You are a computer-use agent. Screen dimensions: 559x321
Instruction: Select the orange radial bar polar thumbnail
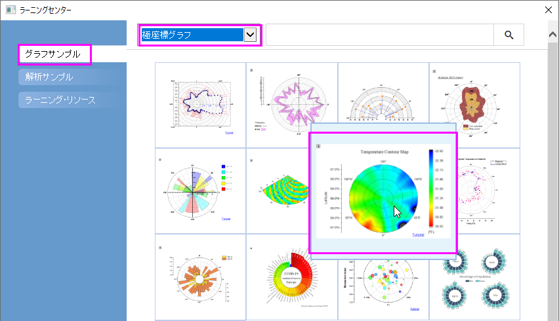(200, 277)
